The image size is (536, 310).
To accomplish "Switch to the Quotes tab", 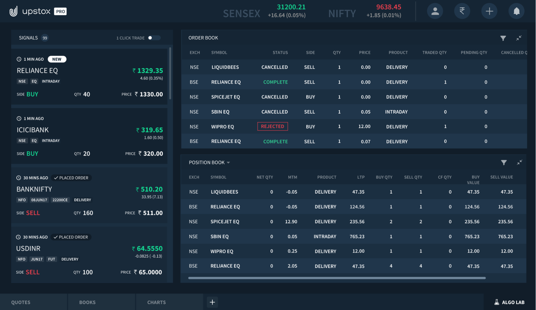I will click(33, 302).
